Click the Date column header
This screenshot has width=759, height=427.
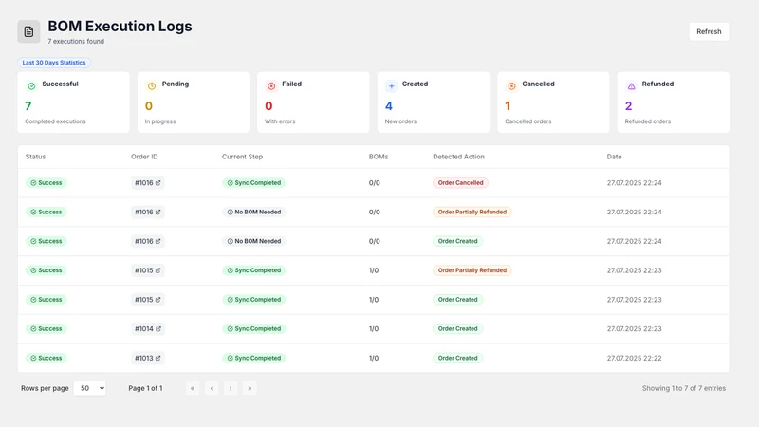614,157
